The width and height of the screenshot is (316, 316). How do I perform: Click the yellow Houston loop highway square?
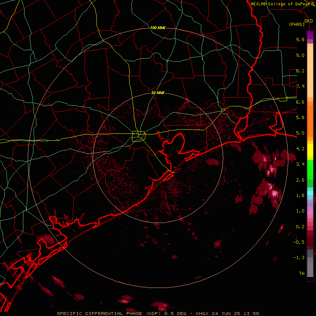point(139,137)
